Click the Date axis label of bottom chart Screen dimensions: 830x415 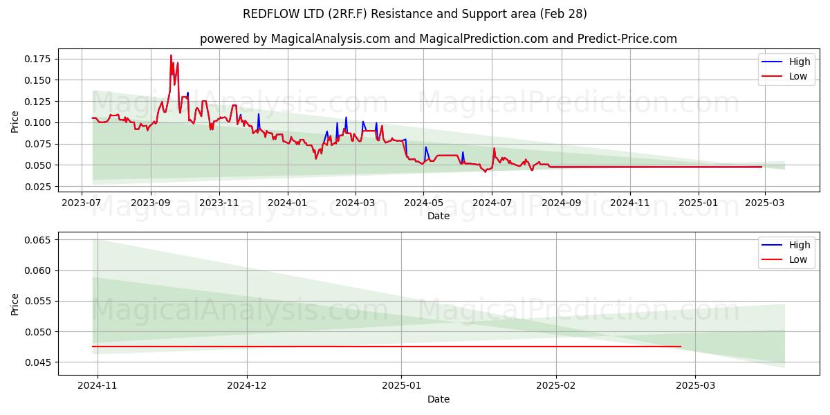(x=439, y=399)
